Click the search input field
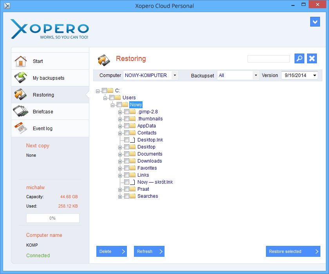 (269, 59)
